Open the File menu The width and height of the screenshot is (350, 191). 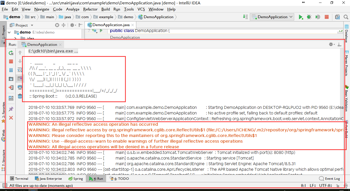pyautogui.click(x=5, y=9)
